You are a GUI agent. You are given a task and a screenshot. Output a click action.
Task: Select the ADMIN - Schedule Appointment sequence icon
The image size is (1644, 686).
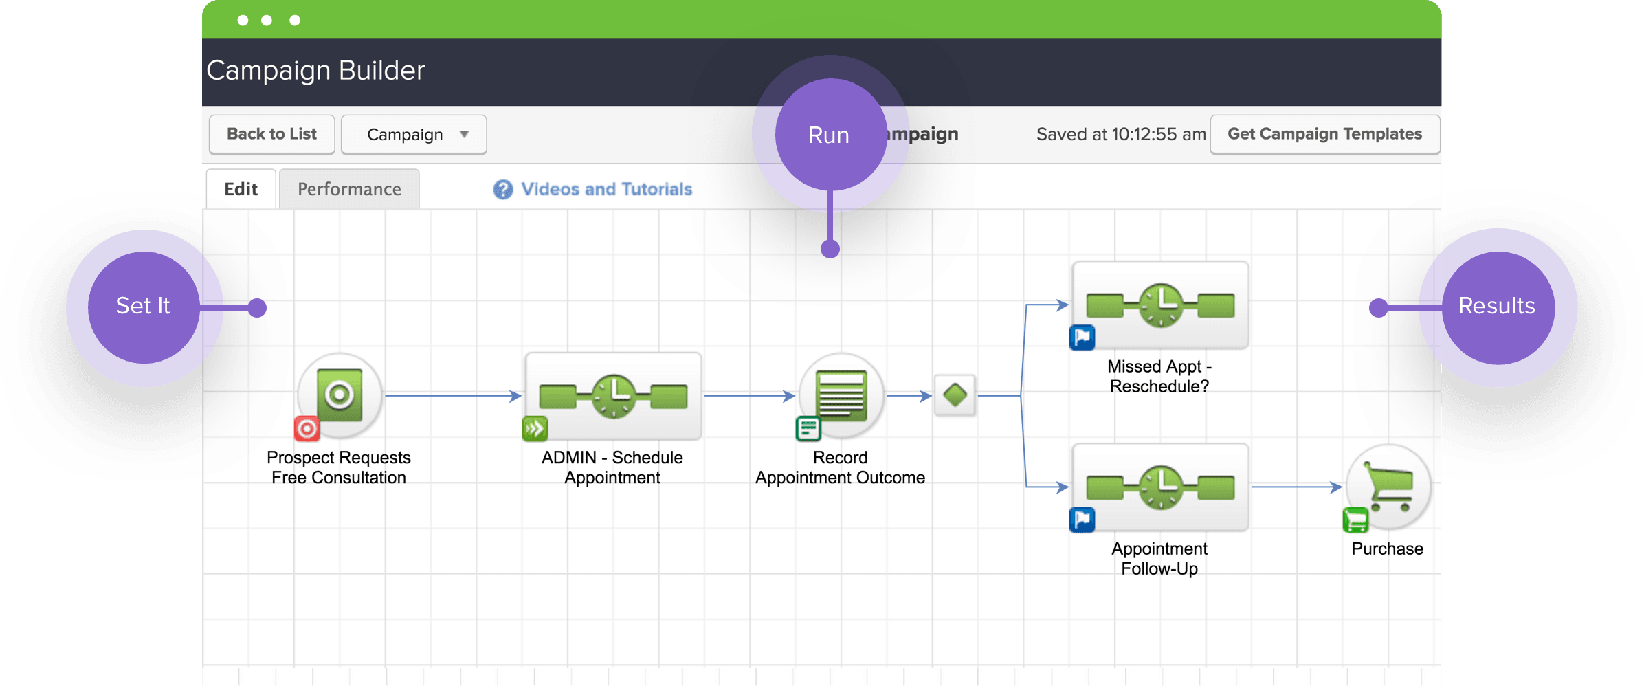point(613,396)
